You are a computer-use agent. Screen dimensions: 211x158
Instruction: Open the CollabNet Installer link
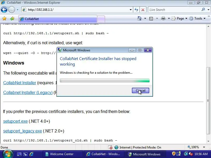click(20, 83)
